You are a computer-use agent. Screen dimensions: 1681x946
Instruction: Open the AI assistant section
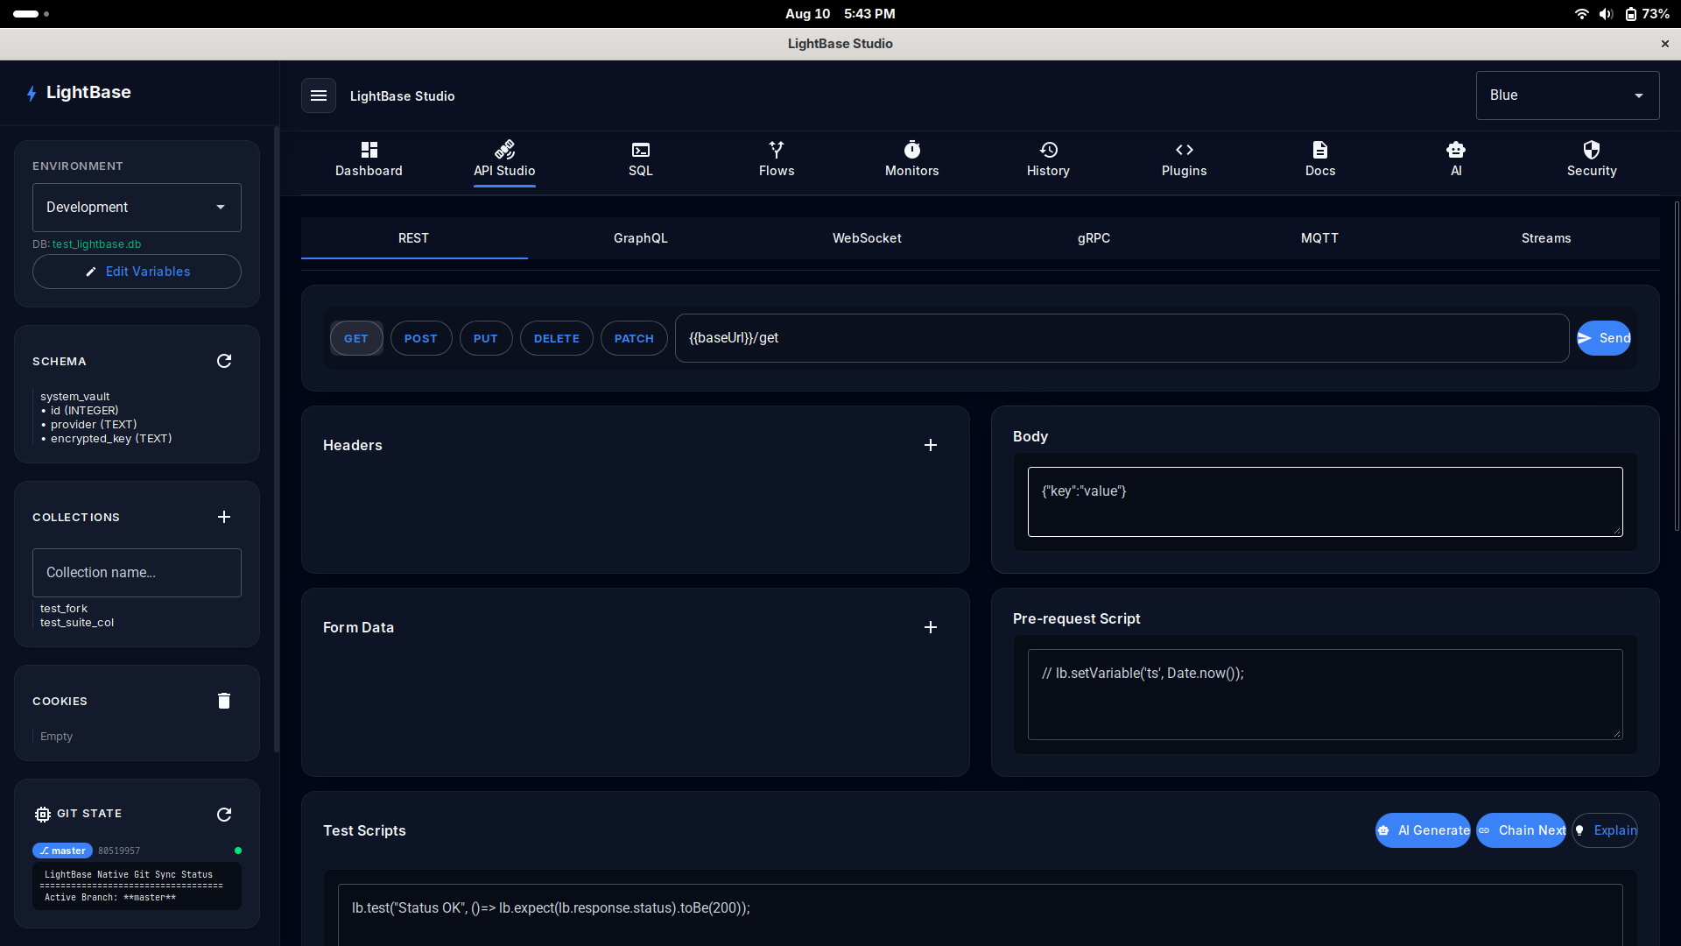click(x=1456, y=159)
